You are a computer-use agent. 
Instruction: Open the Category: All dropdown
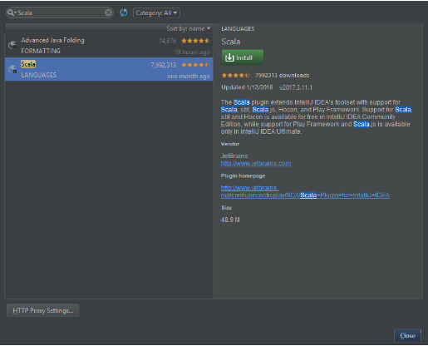[x=156, y=12]
